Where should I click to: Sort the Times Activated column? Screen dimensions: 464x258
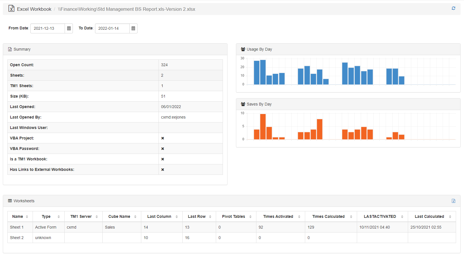click(300, 216)
